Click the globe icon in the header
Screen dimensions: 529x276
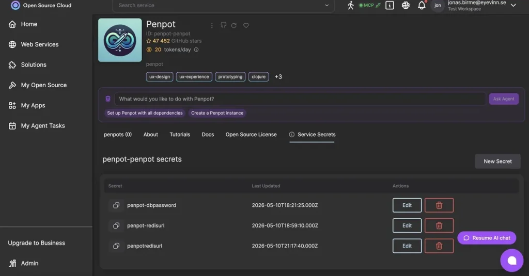(406, 5)
